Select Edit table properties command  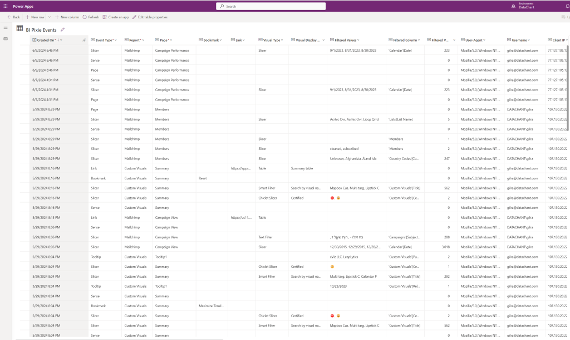pyautogui.click(x=149, y=17)
